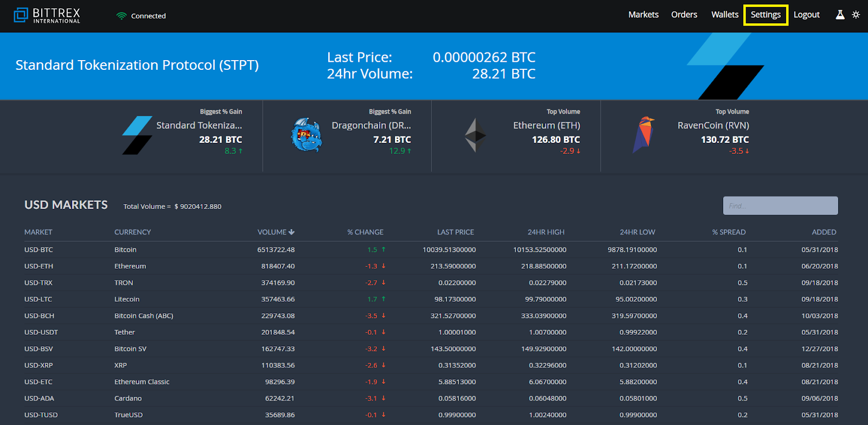This screenshot has height=425, width=868.
Task: Click 24hr Volume 28.21 BTC in banner
Action: pos(431,74)
